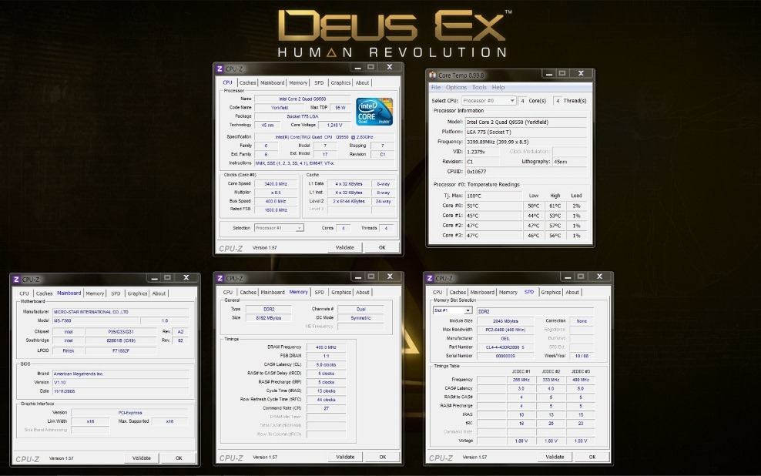Open the Processor #1 selection dropdown in CPU-Z
The width and height of the screenshot is (761, 476).
pos(279,228)
